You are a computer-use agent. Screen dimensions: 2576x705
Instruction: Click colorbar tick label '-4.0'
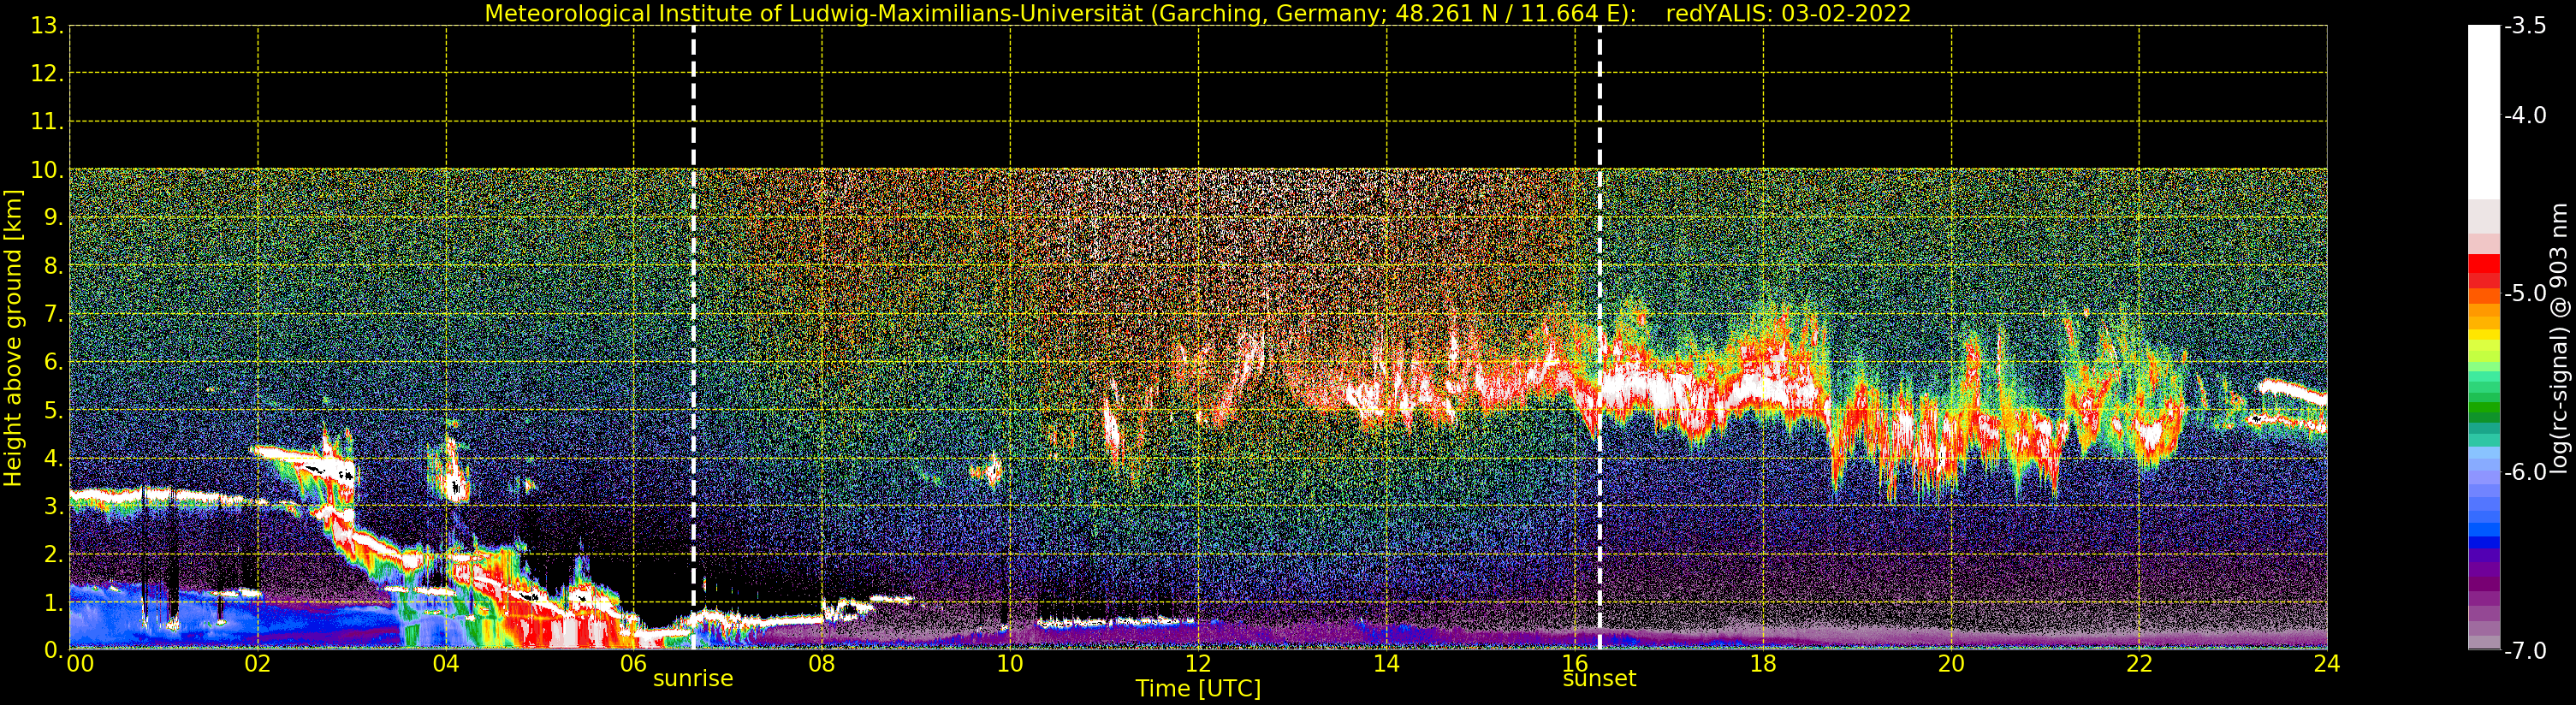(2525, 115)
